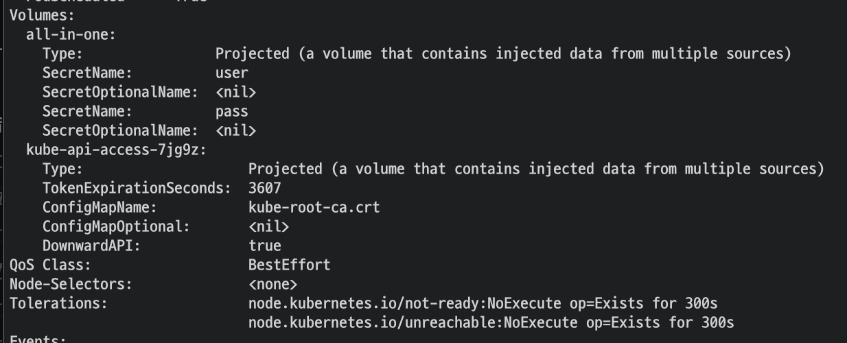Select the "all-in-one:" volume name
Image resolution: width=847 pixels, height=343 pixels.
71,34
